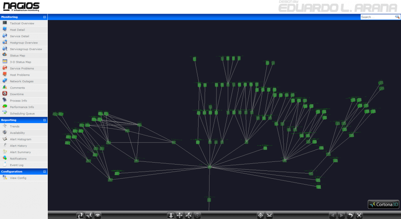Click the central hub node where lines converge
This screenshot has width=401, height=219.
point(210,167)
